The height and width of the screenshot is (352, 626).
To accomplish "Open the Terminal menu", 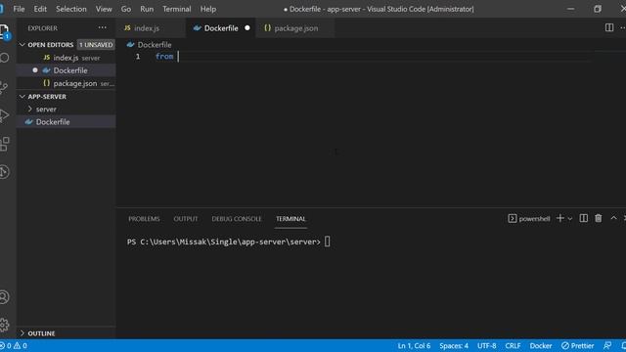I will point(176,9).
